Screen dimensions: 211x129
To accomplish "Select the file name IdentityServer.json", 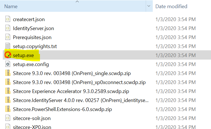I will coord(33,28).
